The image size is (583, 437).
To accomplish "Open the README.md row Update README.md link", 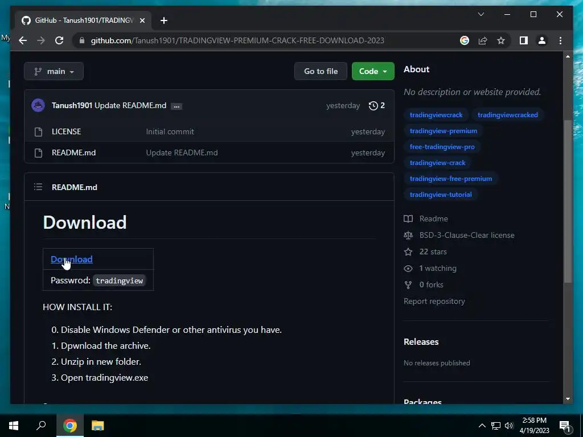I will point(182,152).
